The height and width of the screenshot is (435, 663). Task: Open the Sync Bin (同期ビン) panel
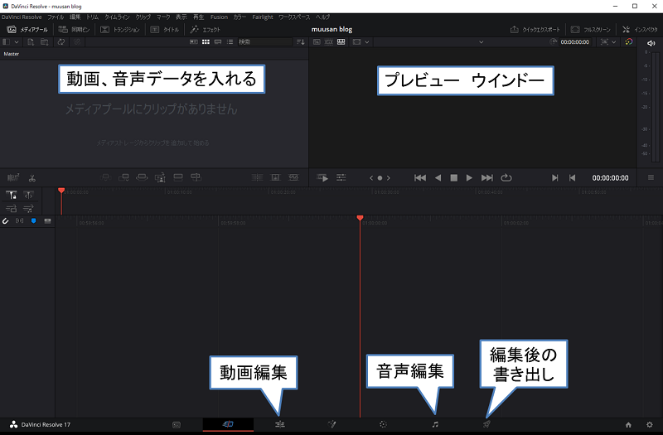tap(74, 30)
